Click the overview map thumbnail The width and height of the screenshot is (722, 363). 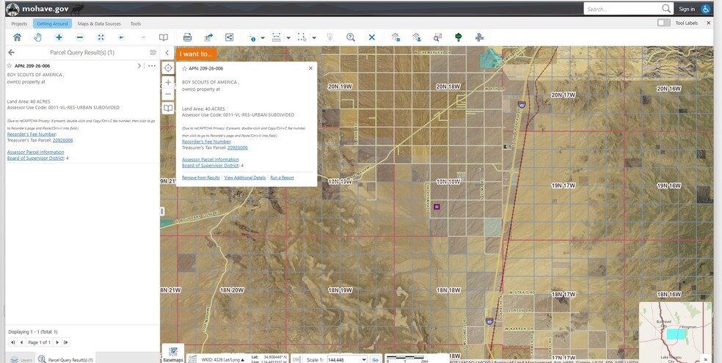point(675,331)
